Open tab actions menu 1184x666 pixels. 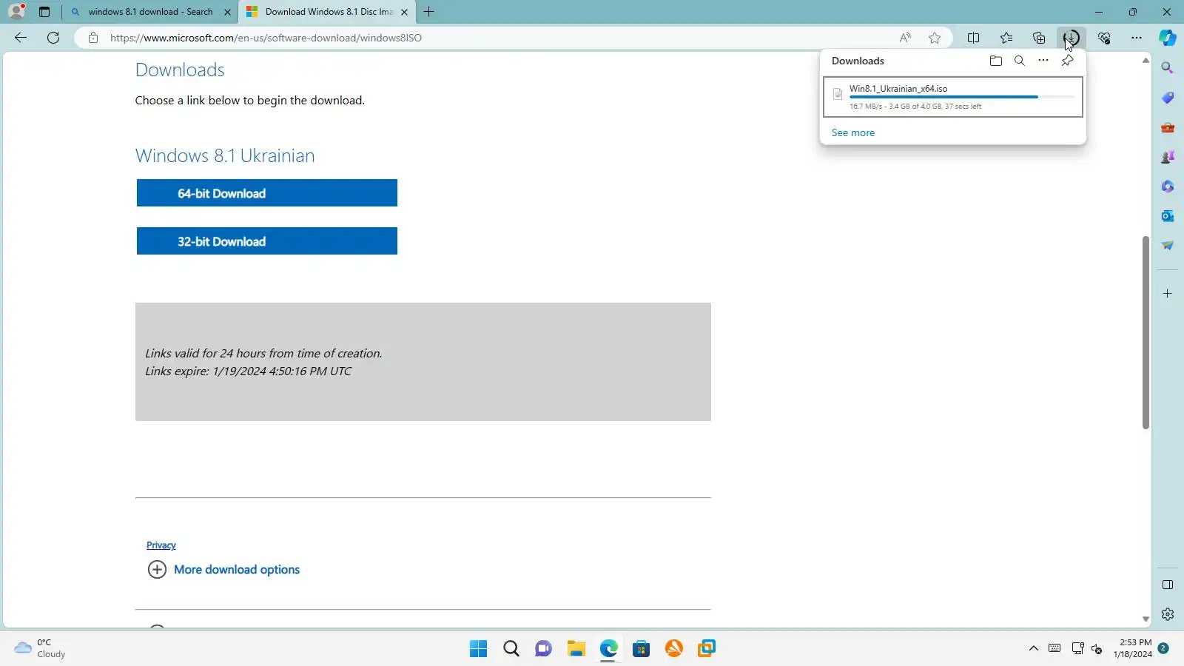[x=44, y=12]
